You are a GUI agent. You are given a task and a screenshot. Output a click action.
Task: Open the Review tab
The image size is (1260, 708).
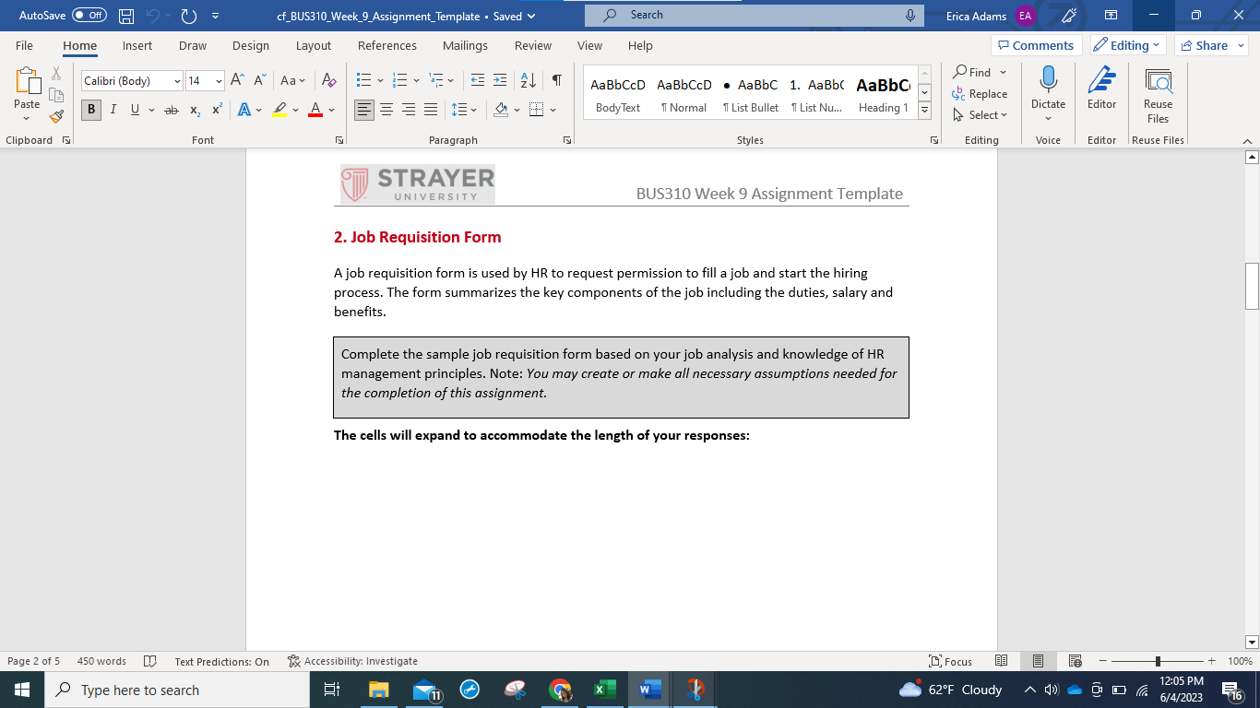533,45
